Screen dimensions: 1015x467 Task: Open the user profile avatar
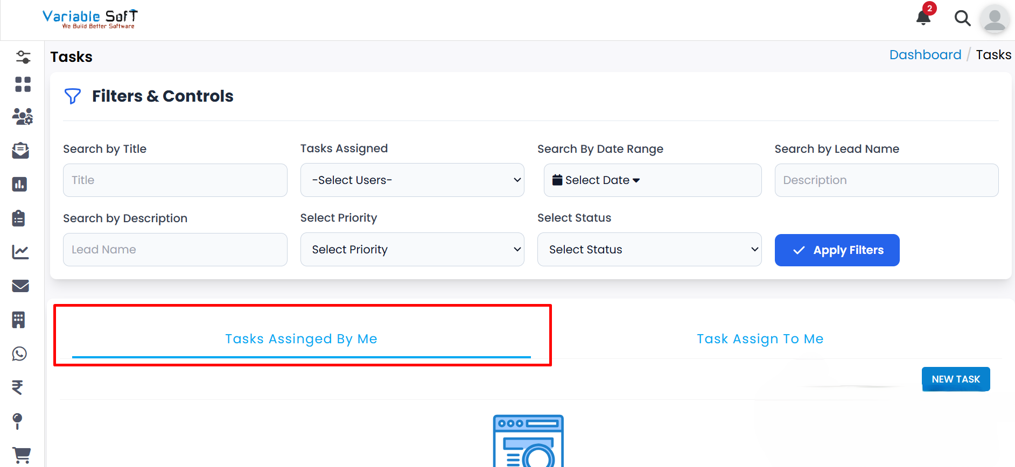tap(994, 19)
